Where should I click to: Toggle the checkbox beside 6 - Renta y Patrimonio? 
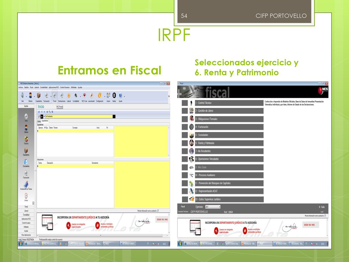tap(185, 143)
